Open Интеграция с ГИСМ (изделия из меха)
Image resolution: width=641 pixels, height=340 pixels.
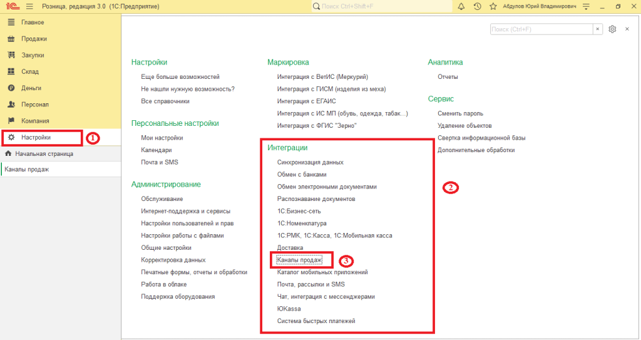pos(332,89)
